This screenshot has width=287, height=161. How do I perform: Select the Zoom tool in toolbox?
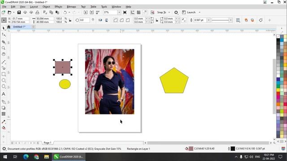coord(4,48)
